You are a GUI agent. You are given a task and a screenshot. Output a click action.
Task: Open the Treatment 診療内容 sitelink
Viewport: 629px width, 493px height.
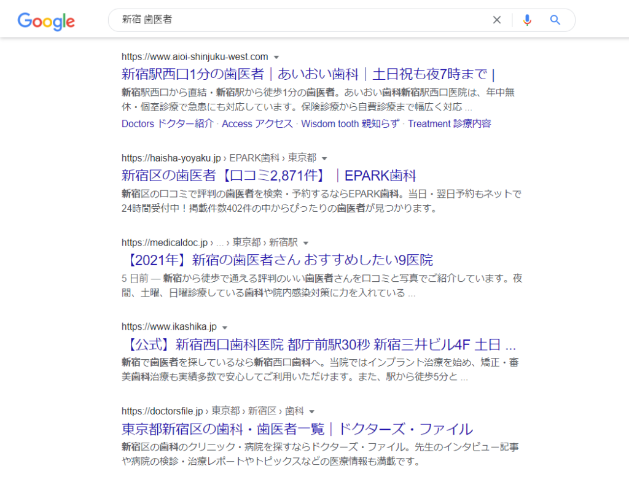[449, 123]
